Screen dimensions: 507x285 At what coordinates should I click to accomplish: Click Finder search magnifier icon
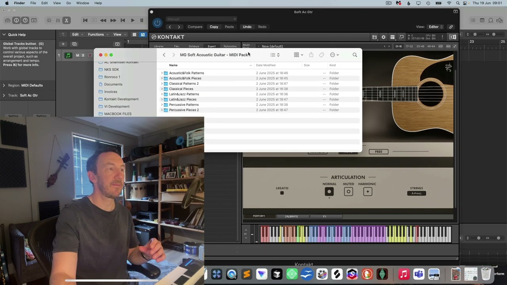click(355, 55)
